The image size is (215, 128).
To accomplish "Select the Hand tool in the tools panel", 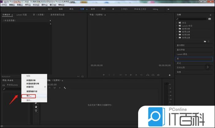I will 36,107.
